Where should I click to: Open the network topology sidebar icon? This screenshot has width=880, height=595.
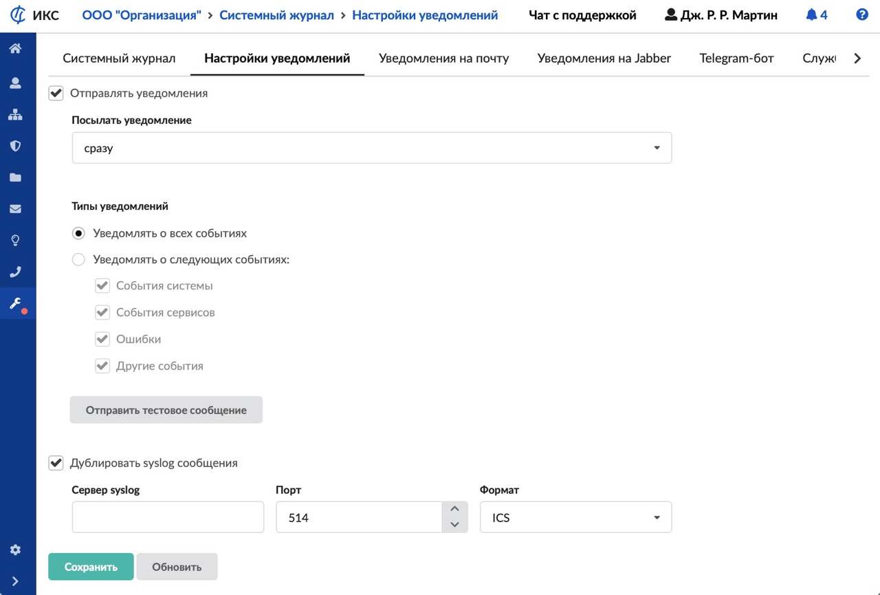pyautogui.click(x=15, y=115)
